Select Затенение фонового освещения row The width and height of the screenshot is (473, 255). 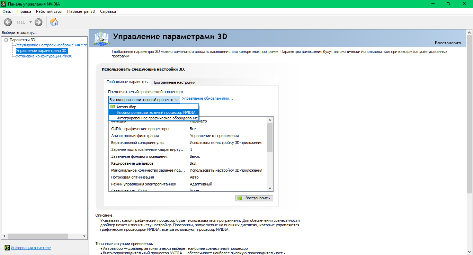point(188,156)
